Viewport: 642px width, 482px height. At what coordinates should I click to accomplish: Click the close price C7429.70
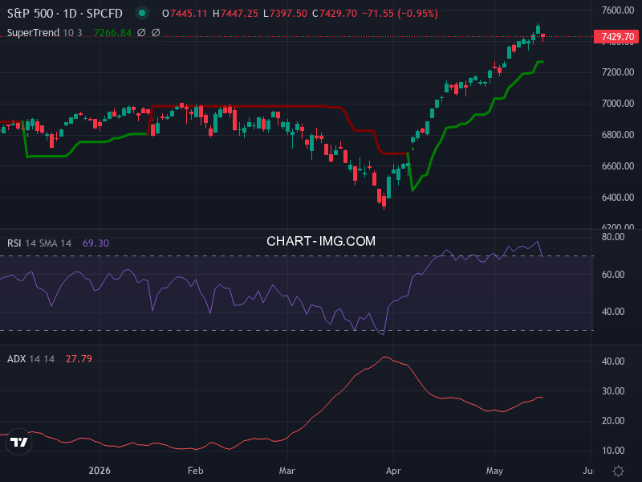click(335, 14)
